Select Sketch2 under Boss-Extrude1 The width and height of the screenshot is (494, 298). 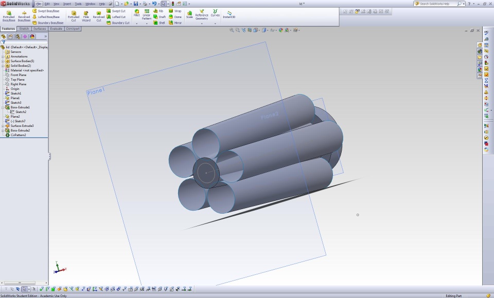click(19, 112)
